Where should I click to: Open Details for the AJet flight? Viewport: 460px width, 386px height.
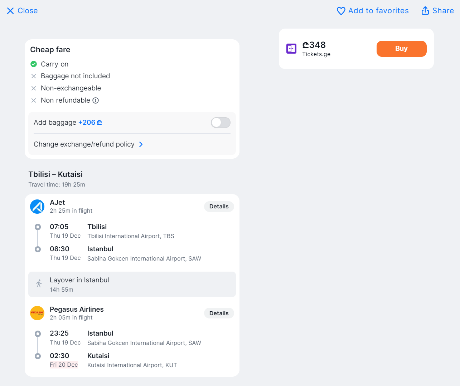click(x=219, y=207)
